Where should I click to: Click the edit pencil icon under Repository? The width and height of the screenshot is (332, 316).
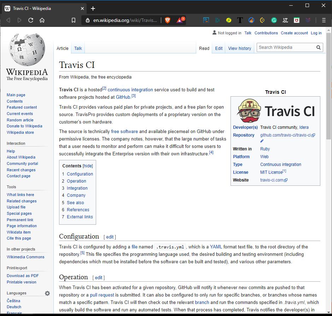[x=262, y=141]
